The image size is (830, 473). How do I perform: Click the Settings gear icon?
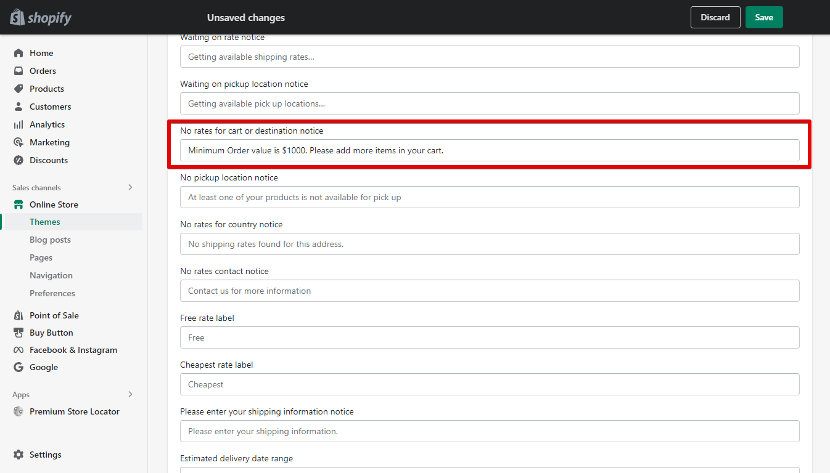coord(18,455)
